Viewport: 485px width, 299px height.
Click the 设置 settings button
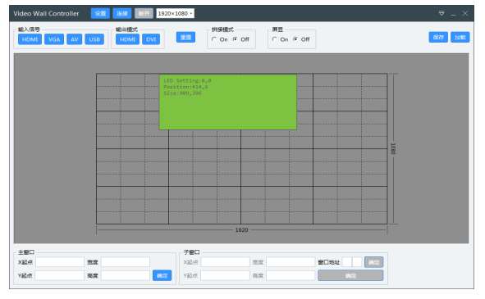pos(100,13)
